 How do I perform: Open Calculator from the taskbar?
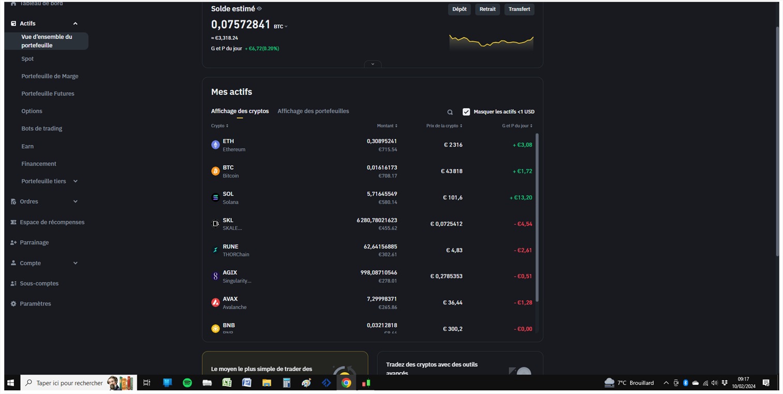tap(287, 383)
